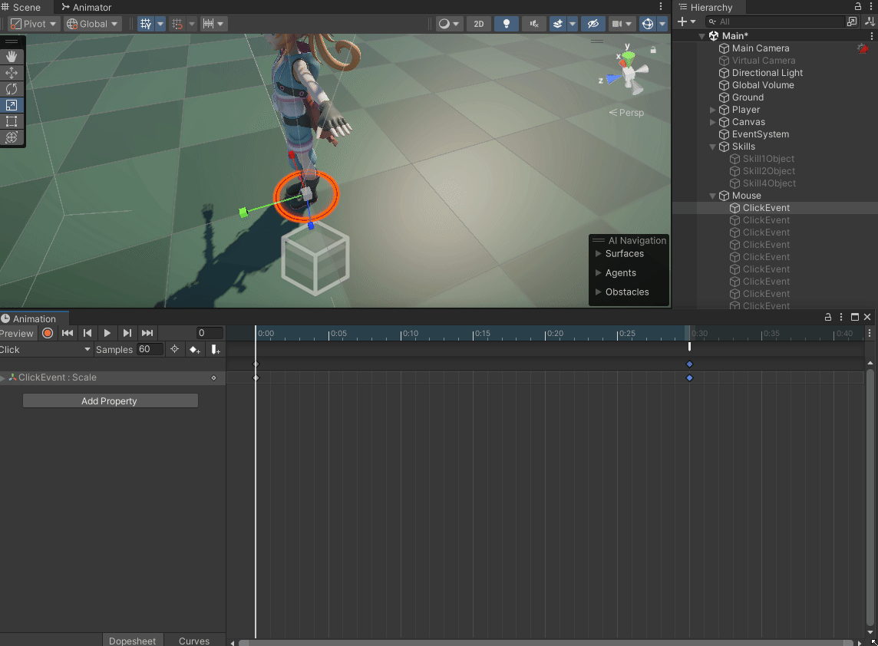Open the Pivot mode dropdown
Viewport: 878px width, 646px height.
(x=34, y=24)
